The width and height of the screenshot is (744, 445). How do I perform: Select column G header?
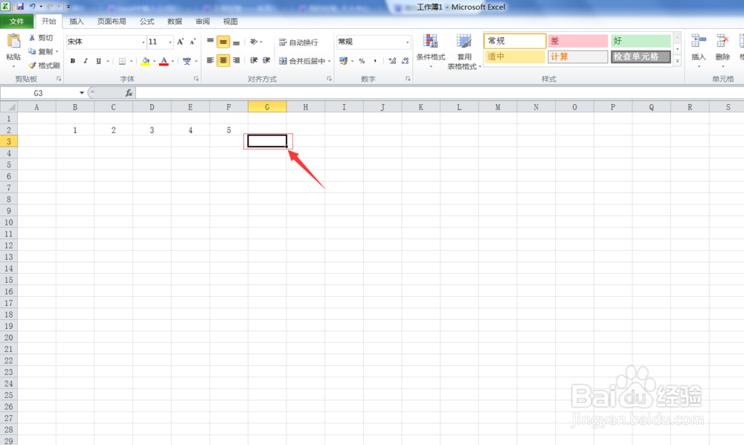coord(267,107)
